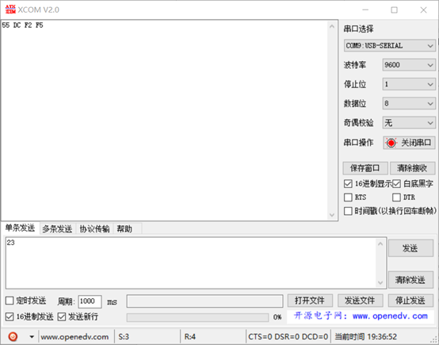Open the stop bits dropdown showing 1
This screenshot has width=439, height=345.
(409, 84)
